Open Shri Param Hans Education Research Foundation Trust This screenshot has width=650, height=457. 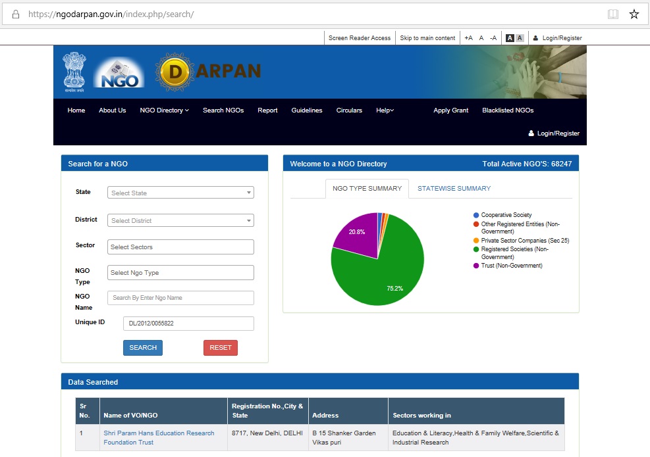tap(159, 437)
